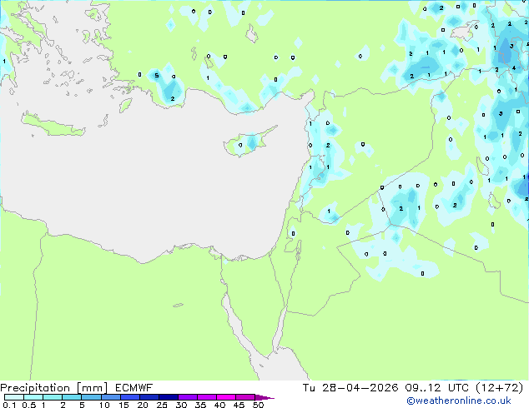Click legend tick label '40'
This screenshot has width=529, height=408.
[x=219, y=405]
